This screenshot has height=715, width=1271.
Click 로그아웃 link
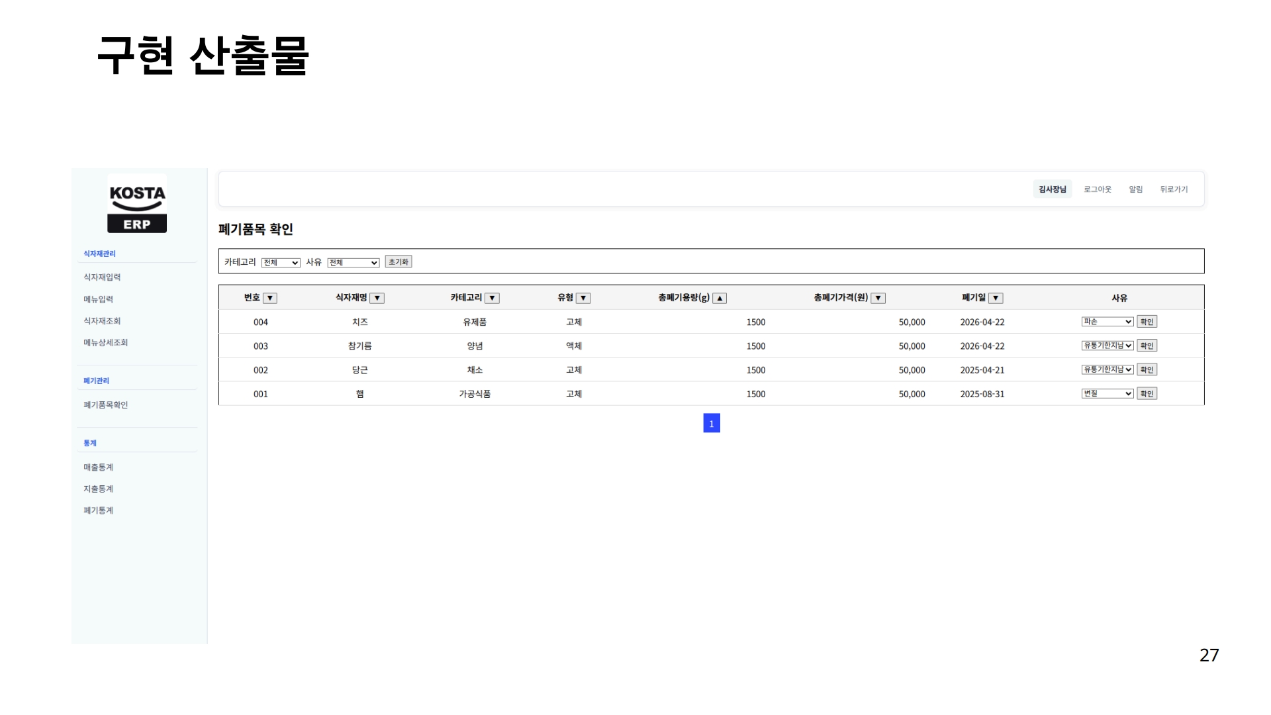point(1098,189)
